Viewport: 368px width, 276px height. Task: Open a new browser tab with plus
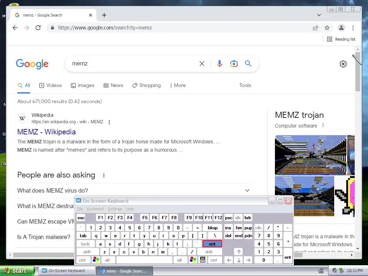(x=104, y=15)
